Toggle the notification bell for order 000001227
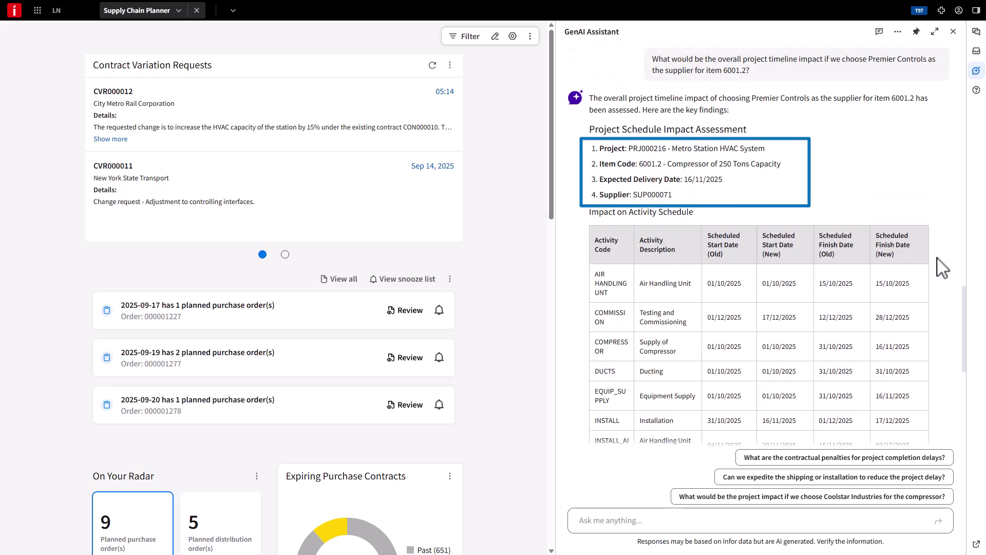 tap(439, 310)
